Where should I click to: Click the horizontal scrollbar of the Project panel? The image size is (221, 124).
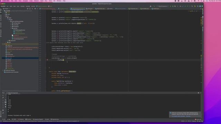(19, 91)
